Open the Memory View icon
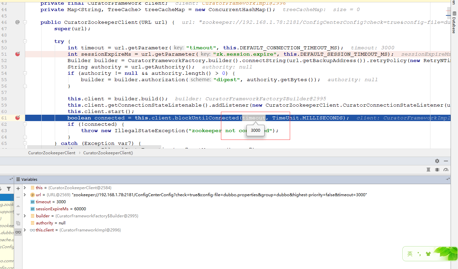The image size is (458, 269). [437, 170]
